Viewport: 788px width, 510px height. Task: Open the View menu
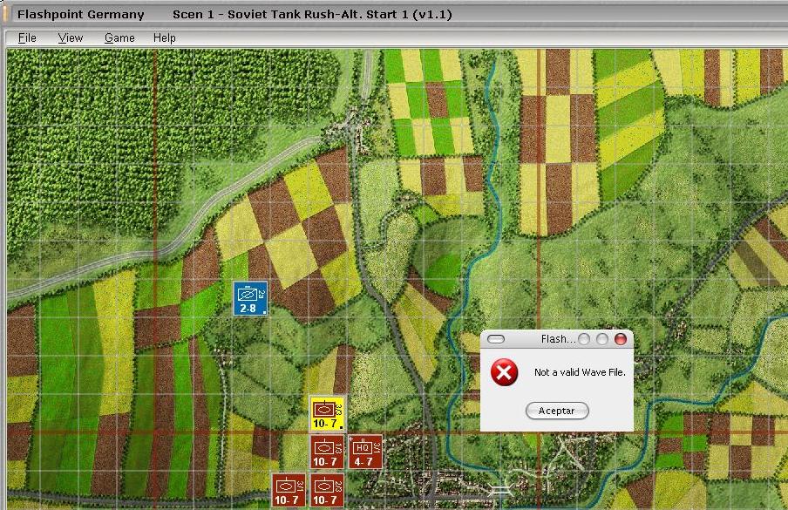pos(71,38)
